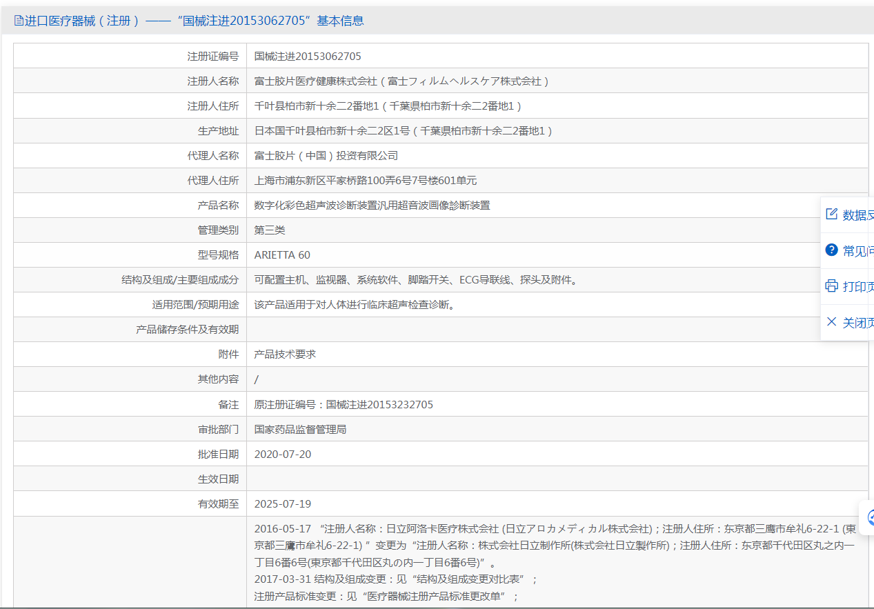Click the document icon before the page title
The height and width of the screenshot is (609, 874).
(19, 21)
